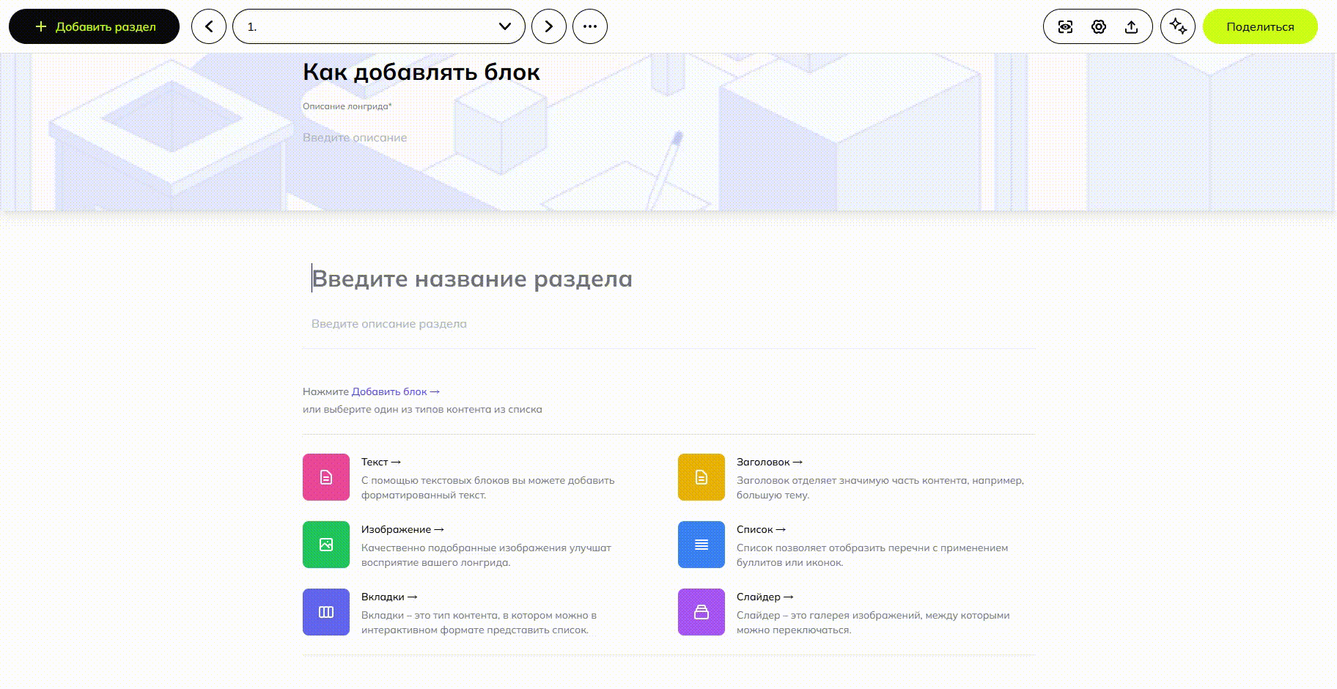Click the green Изображение block icon

[x=326, y=545]
